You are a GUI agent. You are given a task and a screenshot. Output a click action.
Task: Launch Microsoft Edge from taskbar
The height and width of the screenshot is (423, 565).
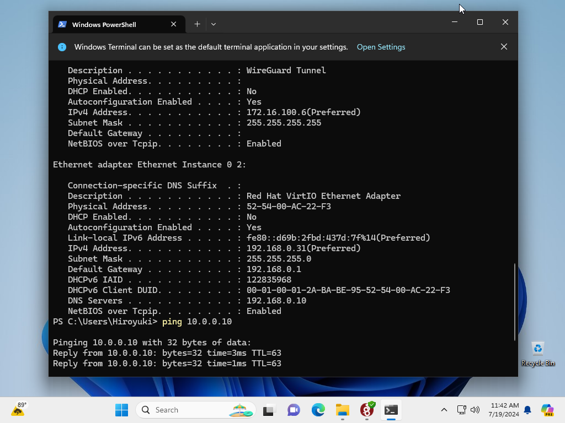[x=318, y=410]
